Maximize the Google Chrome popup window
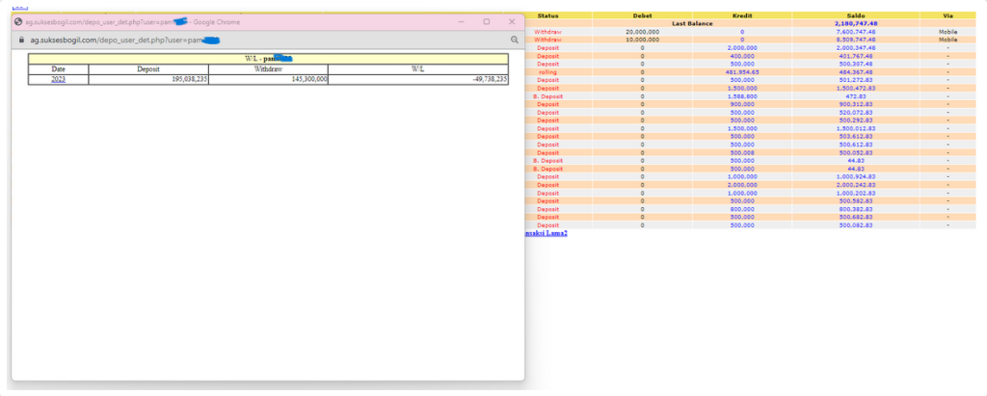Image resolution: width=987 pixels, height=396 pixels. [x=487, y=22]
